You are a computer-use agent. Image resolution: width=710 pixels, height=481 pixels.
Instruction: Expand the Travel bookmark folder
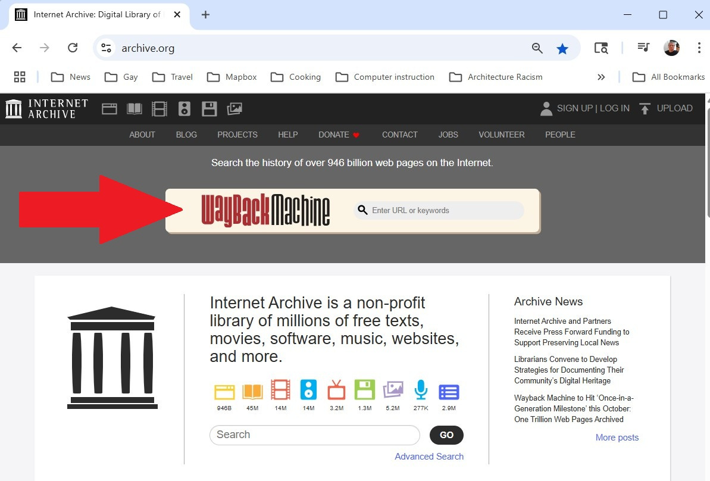[x=173, y=77]
